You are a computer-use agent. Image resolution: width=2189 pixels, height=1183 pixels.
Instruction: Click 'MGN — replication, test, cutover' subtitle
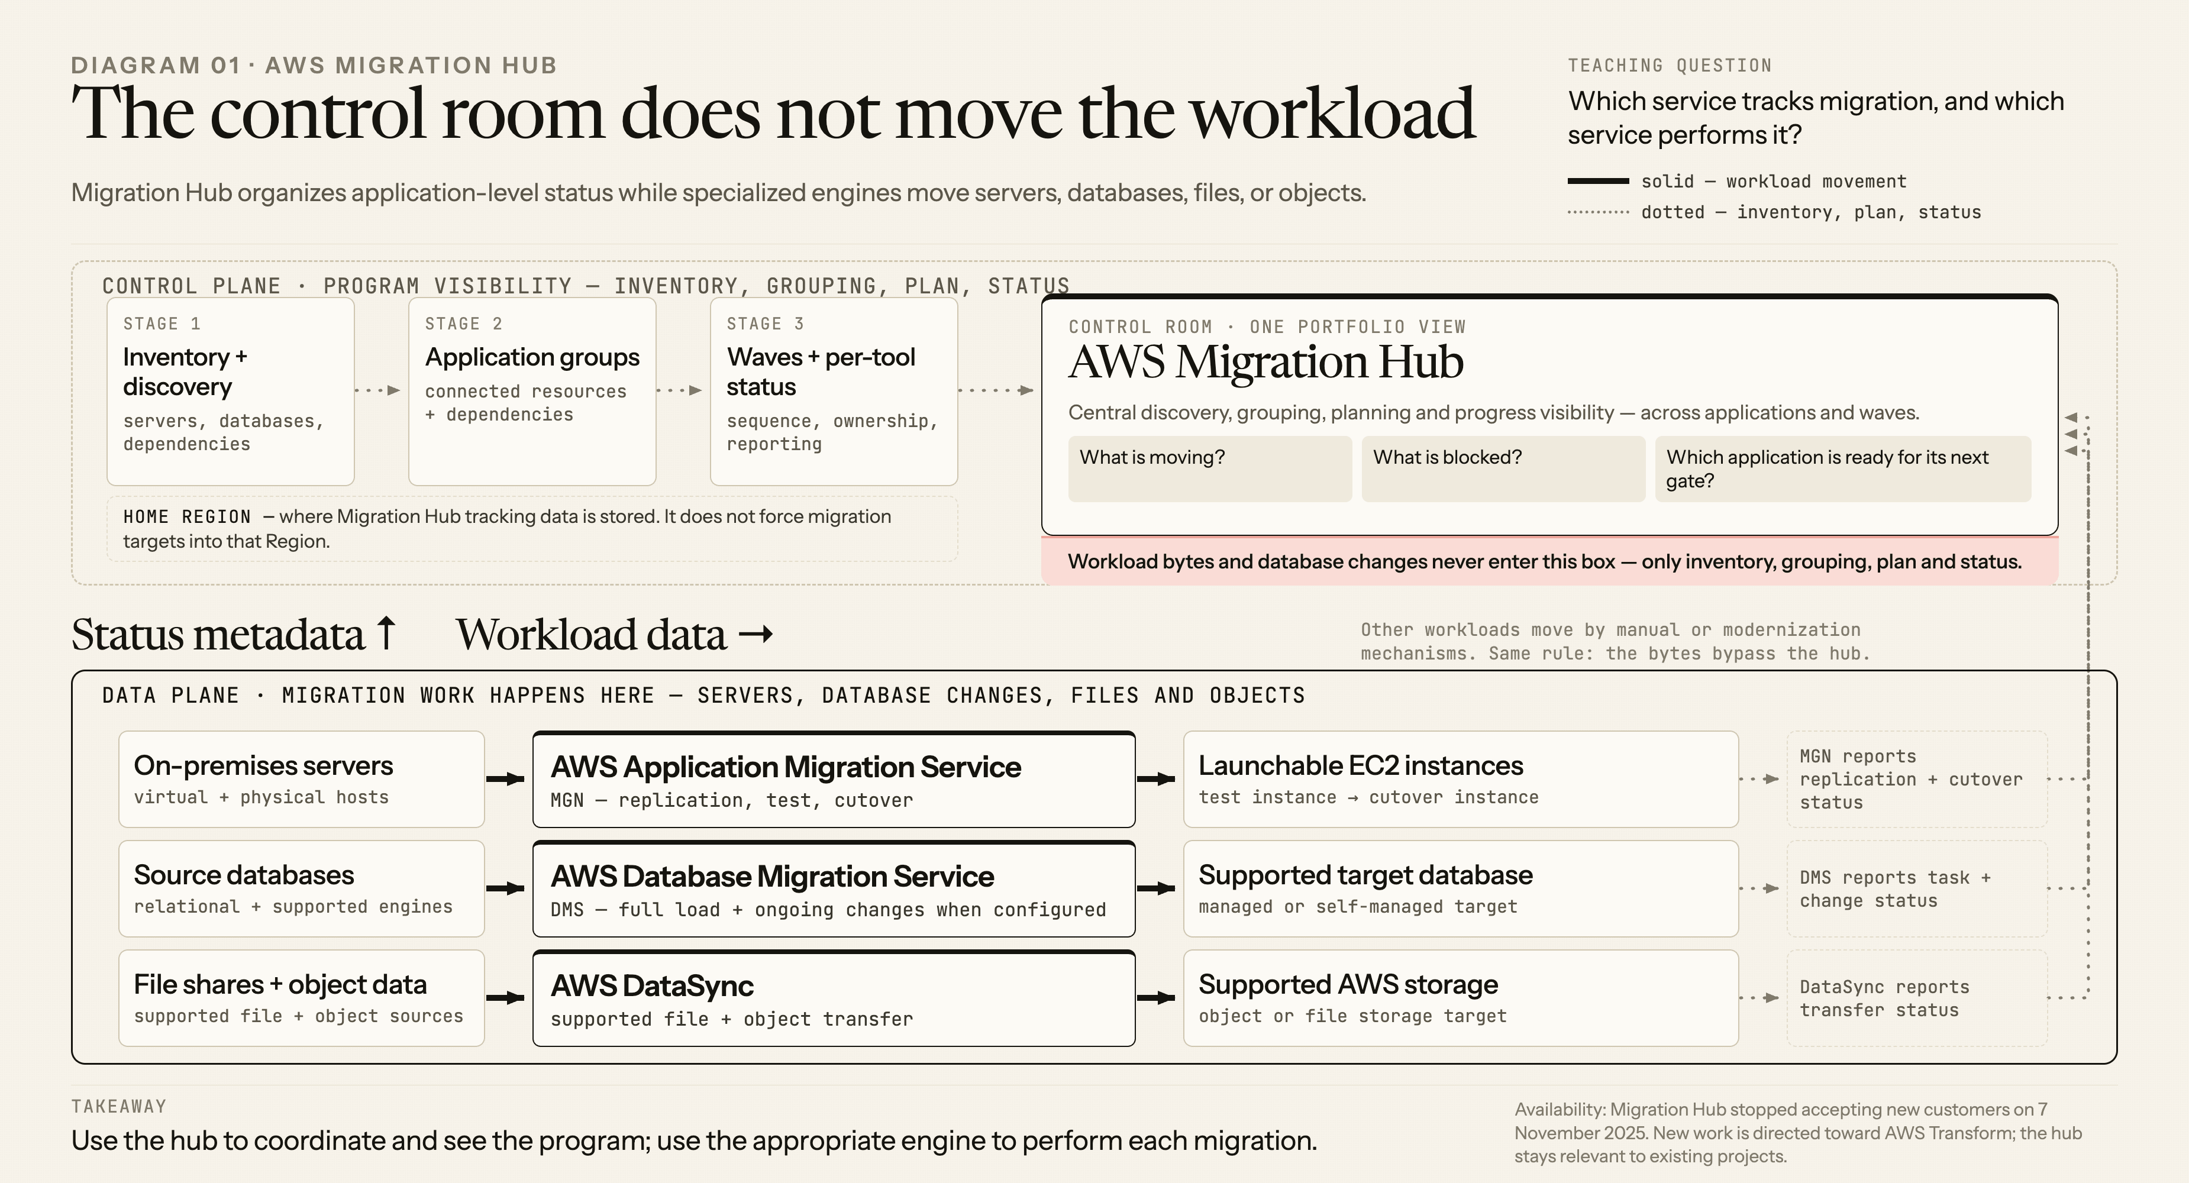tap(732, 800)
